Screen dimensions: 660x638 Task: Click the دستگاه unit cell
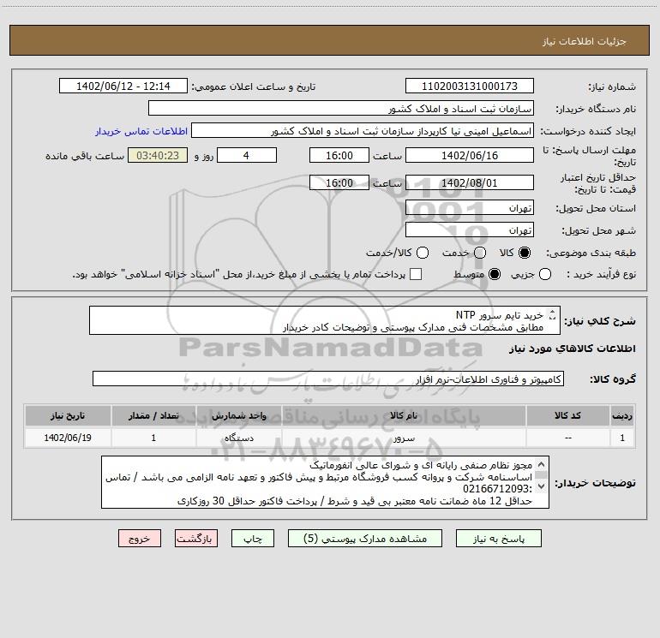point(238,438)
